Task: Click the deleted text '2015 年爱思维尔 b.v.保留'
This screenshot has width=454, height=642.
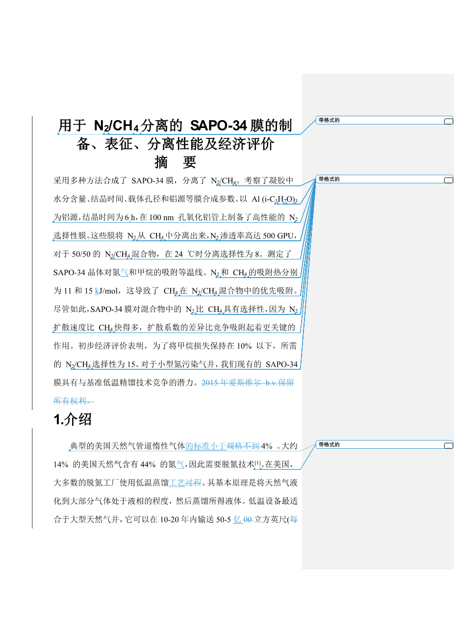Action: pos(248,383)
